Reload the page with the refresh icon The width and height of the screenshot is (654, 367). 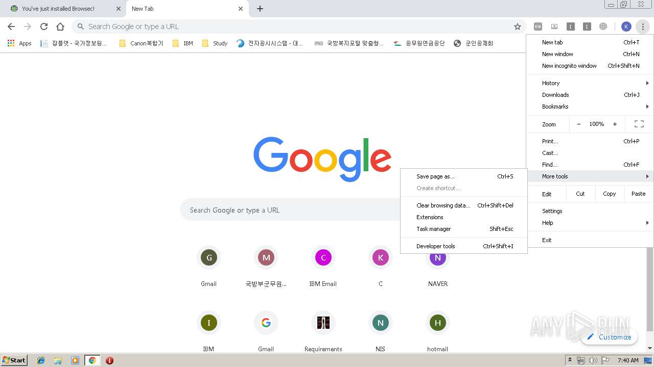[x=44, y=27]
